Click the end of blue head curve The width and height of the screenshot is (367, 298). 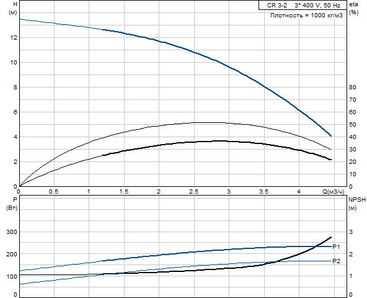click(x=330, y=135)
